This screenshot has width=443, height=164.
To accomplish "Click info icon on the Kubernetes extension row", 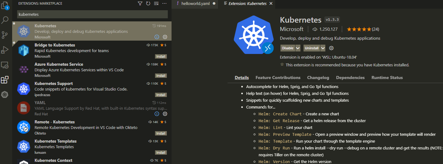I will [x=157, y=37].
